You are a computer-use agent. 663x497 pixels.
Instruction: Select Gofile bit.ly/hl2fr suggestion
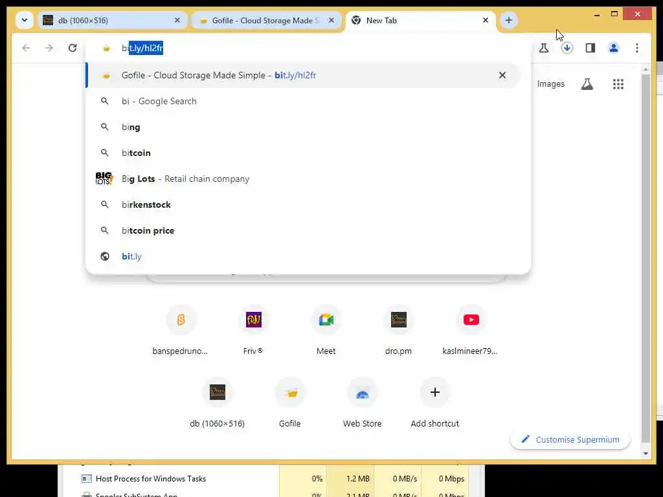tap(303, 75)
